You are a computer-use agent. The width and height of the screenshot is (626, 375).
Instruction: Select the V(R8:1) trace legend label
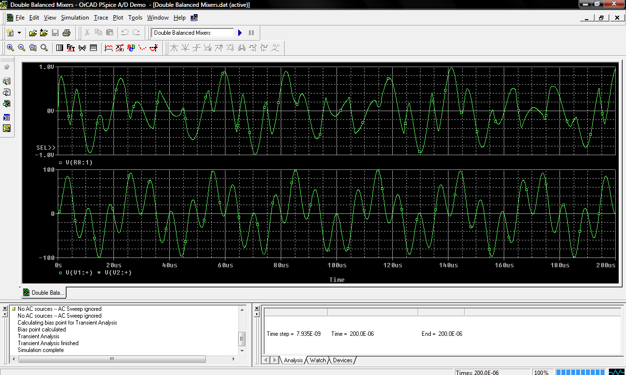79,162
